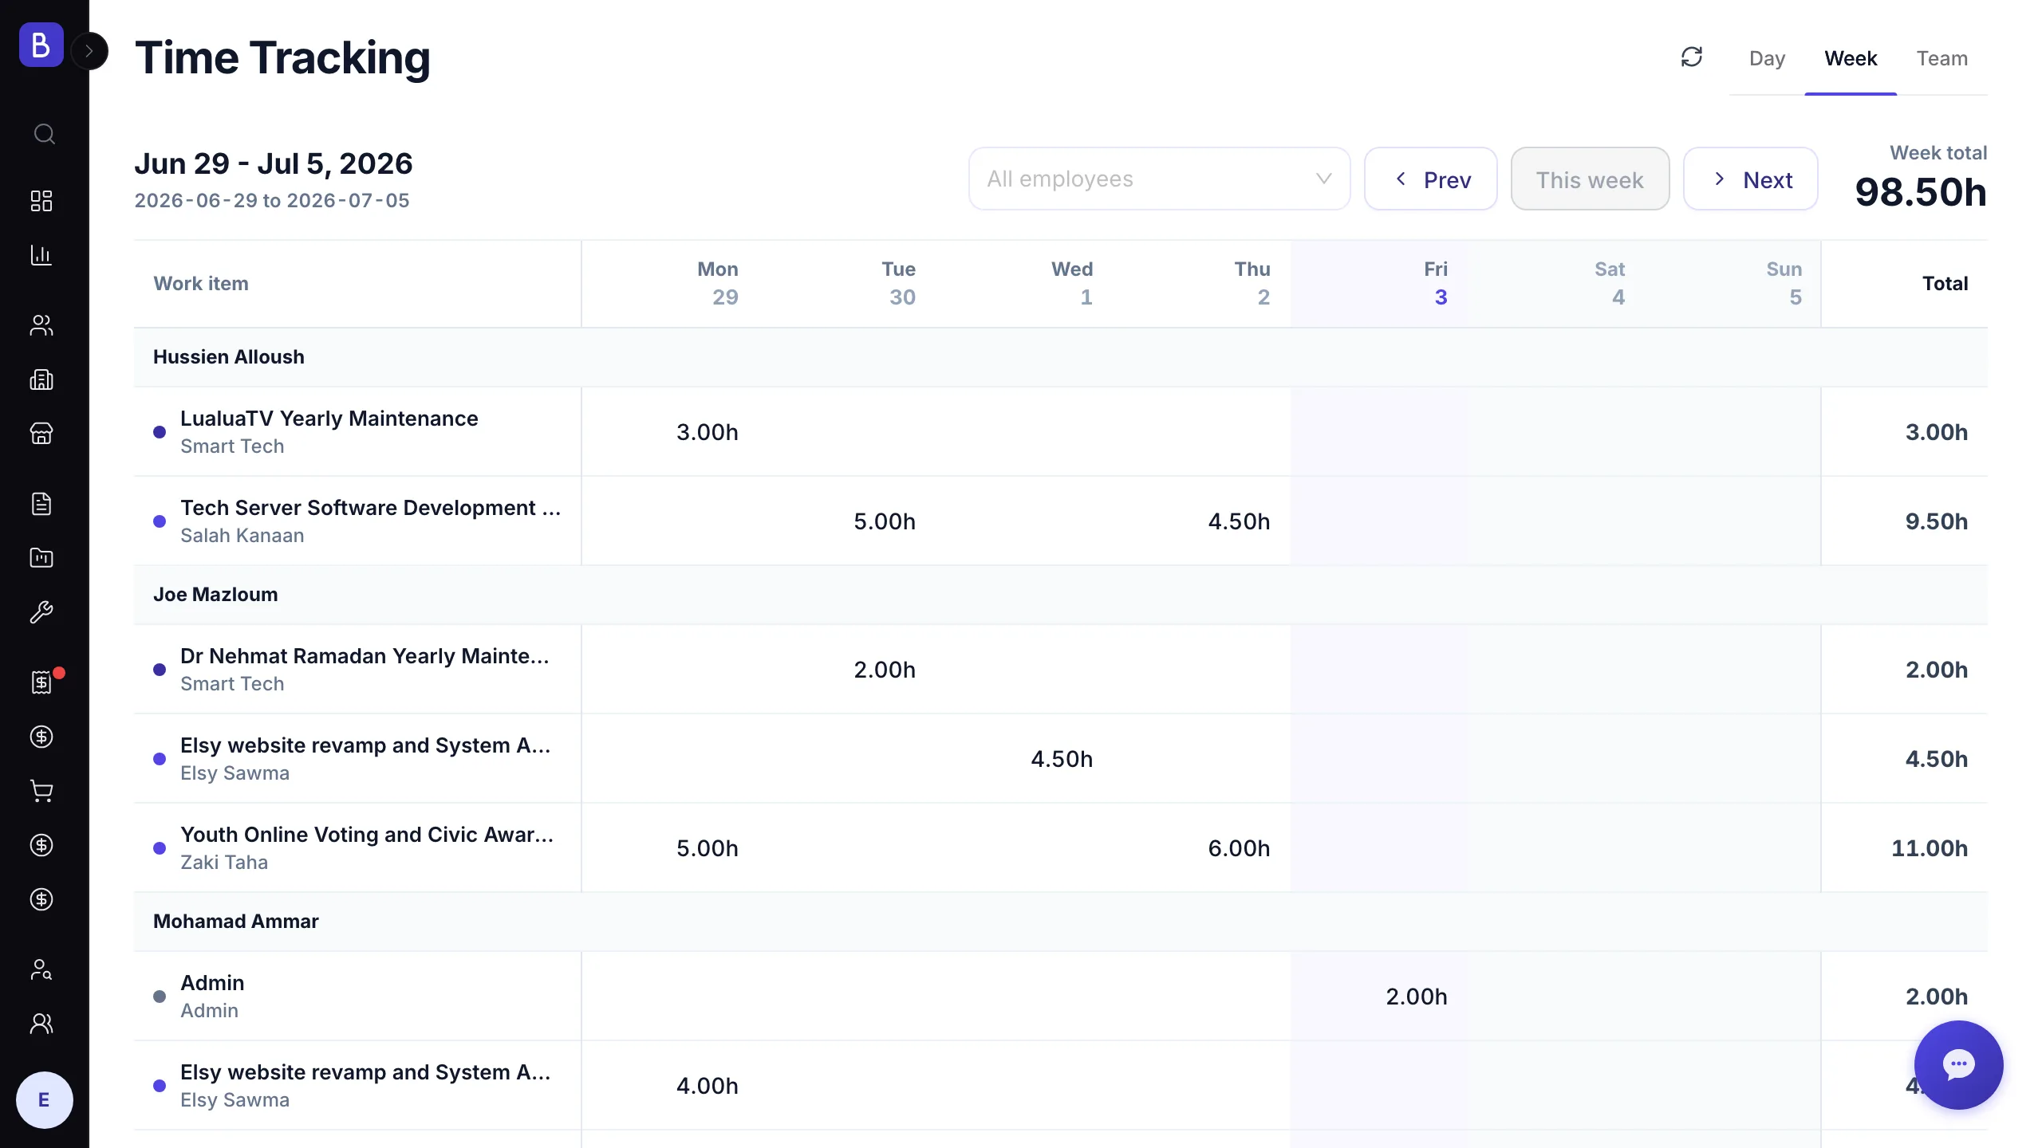The height and width of the screenshot is (1148, 2042).
Task: Open the users icon above the E avatar
Action: tap(41, 1024)
